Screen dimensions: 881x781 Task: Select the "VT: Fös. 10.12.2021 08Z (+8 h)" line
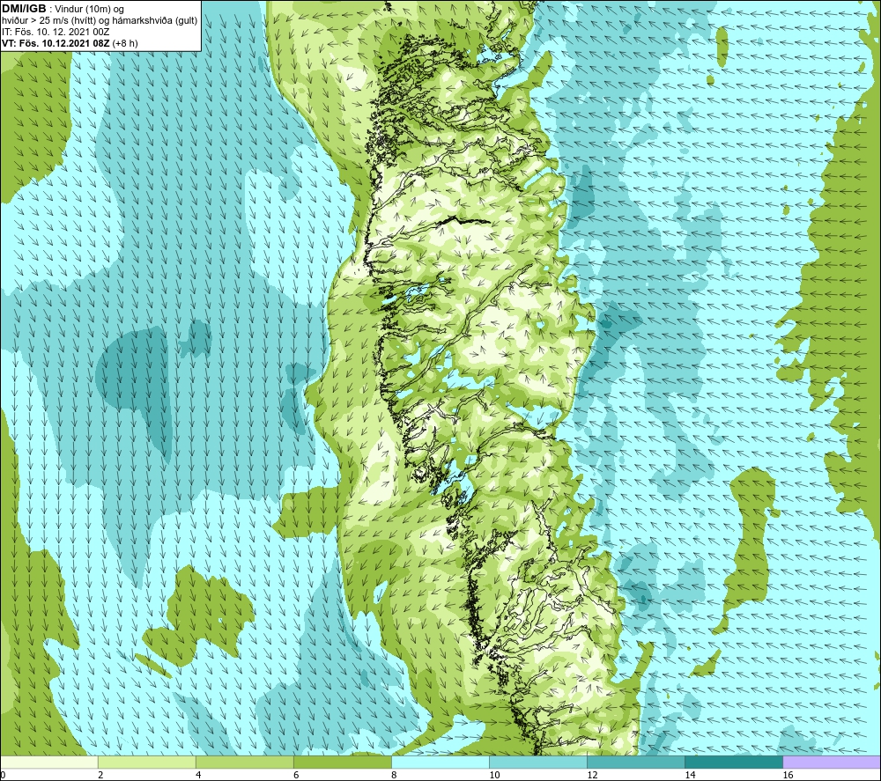click(69, 43)
